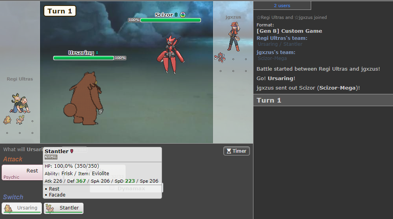393x219 pixels.
Task: Click the jgxzus trainer sprite
Action: click(233, 36)
